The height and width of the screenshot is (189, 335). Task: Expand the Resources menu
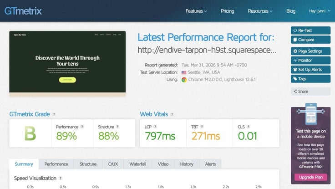(x=260, y=11)
